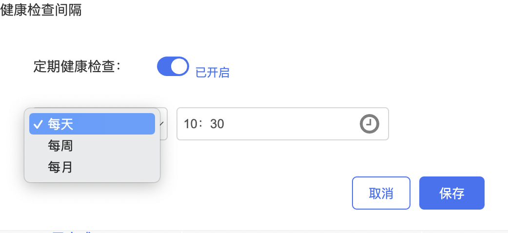Click the hour value 10 in the time field

(190, 124)
